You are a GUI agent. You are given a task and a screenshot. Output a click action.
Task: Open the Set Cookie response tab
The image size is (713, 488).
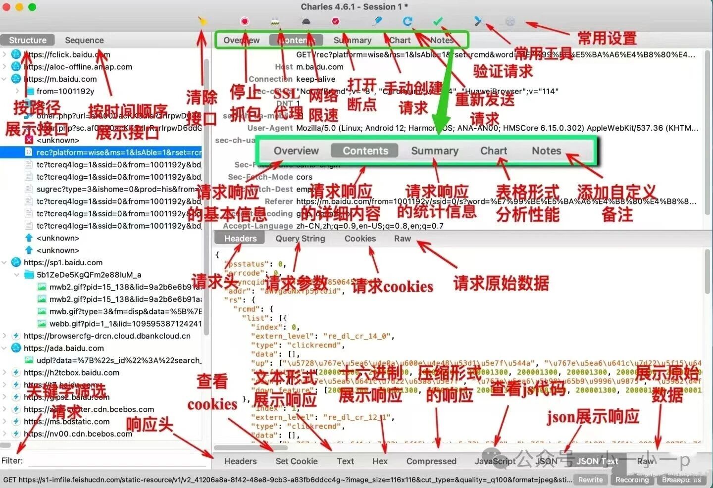click(x=297, y=461)
